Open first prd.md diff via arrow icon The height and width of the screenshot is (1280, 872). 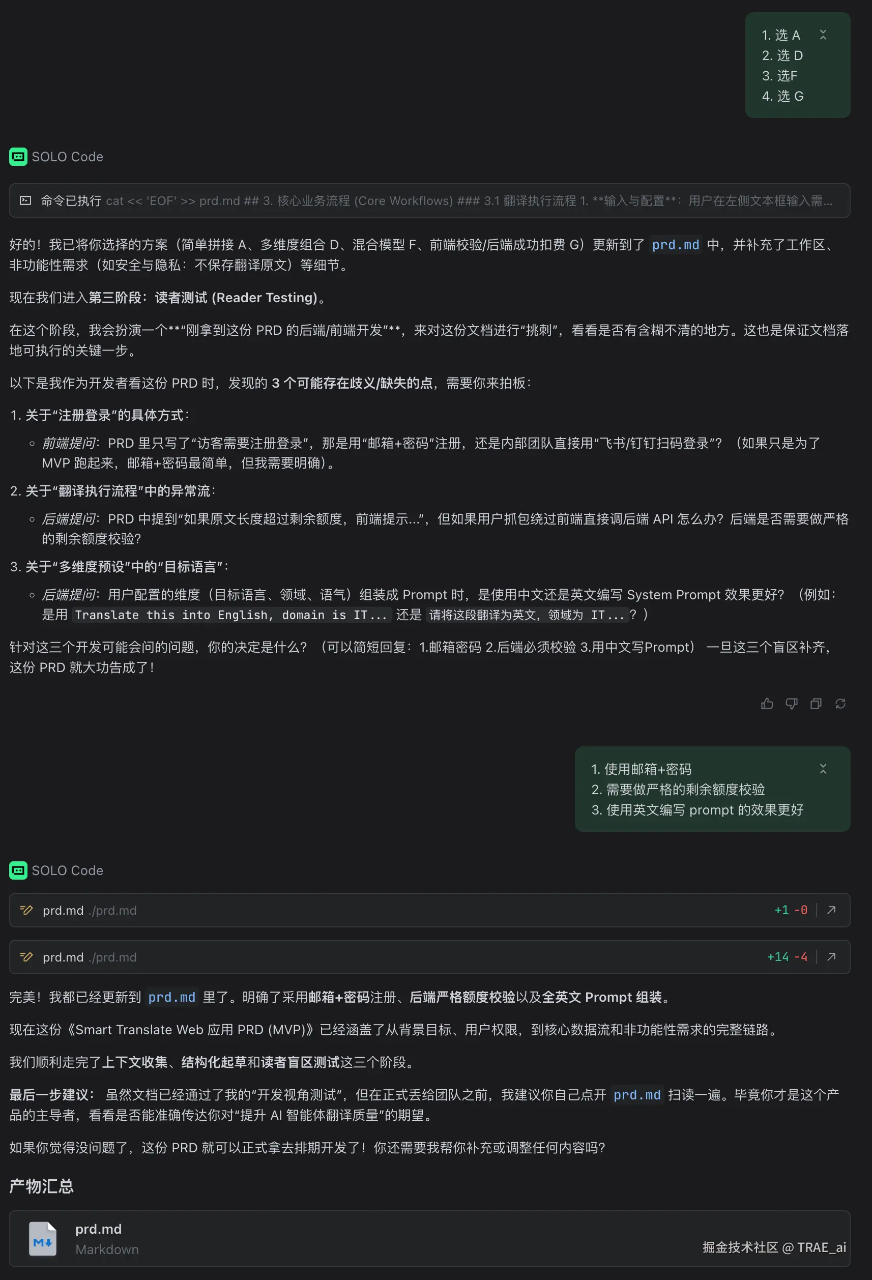[831, 910]
